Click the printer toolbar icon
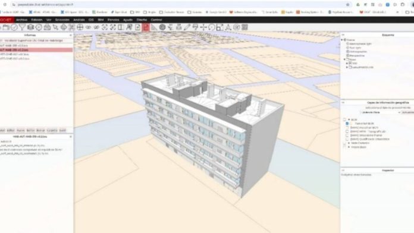414x233 pixels. point(47,27)
